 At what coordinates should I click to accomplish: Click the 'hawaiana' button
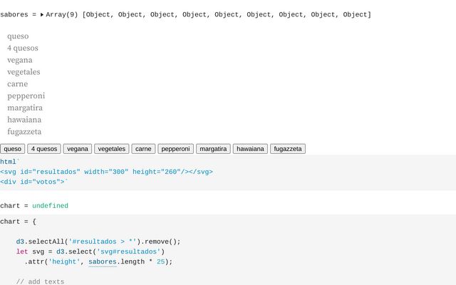250,149
